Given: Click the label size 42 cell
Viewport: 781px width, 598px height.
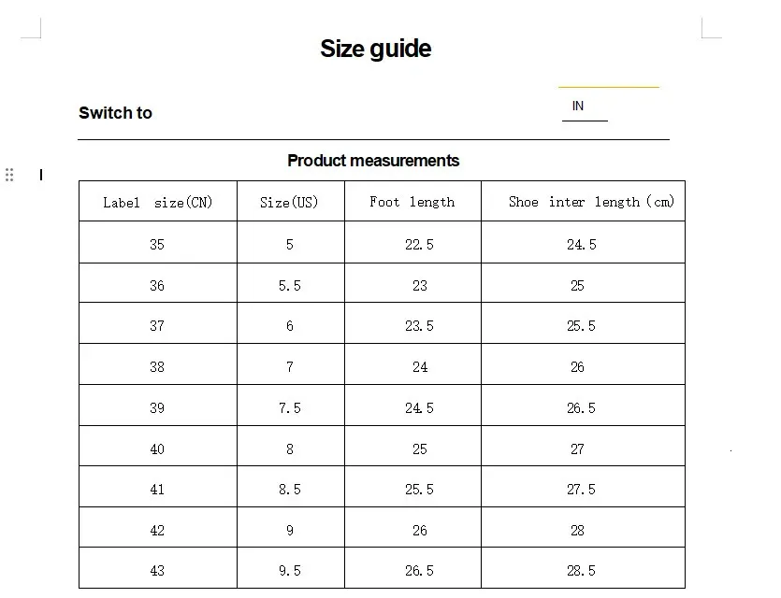Looking at the screenshot, I should [x=157, y=531].
